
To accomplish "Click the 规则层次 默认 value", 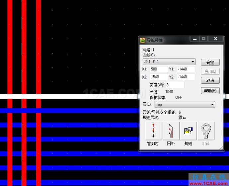I will (x=182, y=118).
